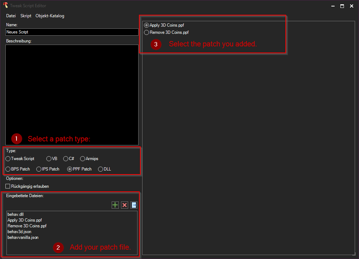Select the PPF Patch type

(x=70, y=169)
